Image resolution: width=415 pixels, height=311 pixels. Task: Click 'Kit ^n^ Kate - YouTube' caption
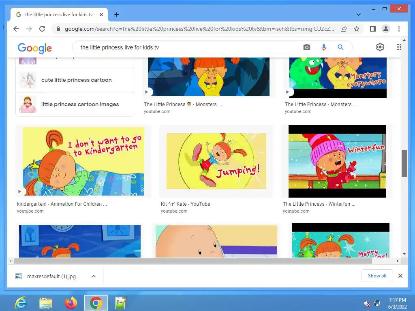coord(185,204)
